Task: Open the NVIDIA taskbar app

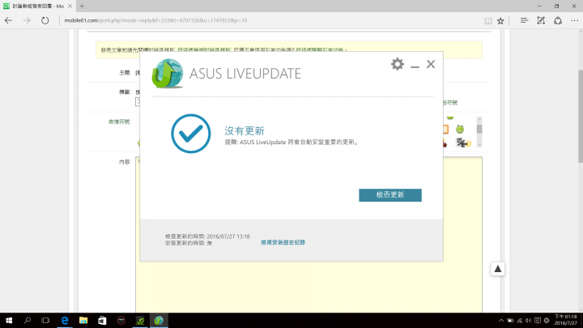Action: 140,320
